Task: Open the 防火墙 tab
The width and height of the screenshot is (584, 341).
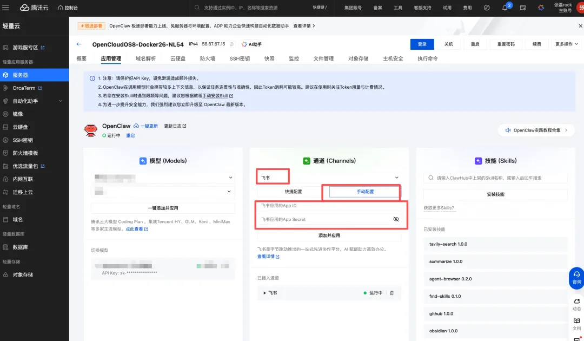Action: click(x=208, y=58)
